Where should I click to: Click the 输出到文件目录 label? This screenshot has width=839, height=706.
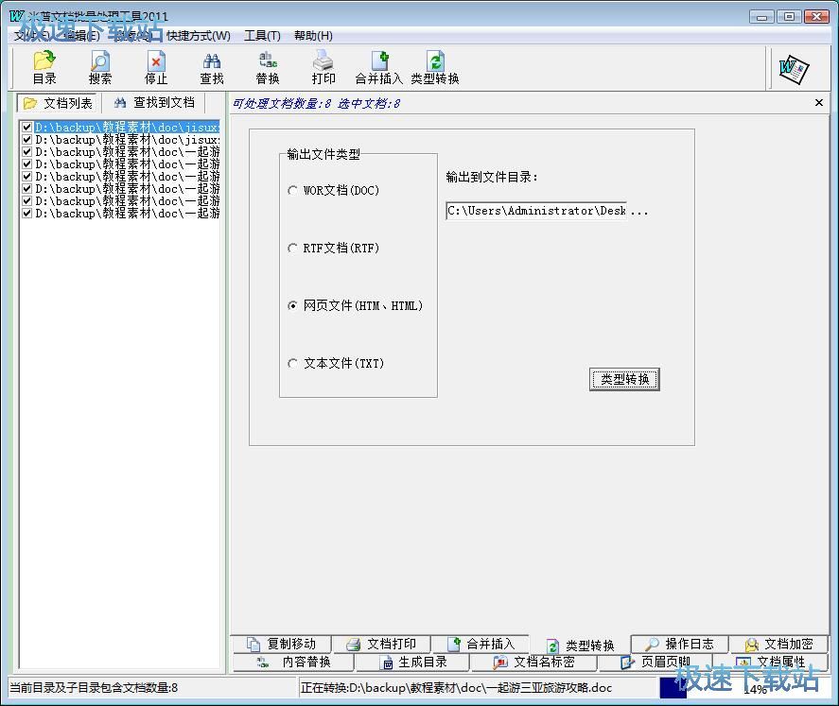point(492,177)
